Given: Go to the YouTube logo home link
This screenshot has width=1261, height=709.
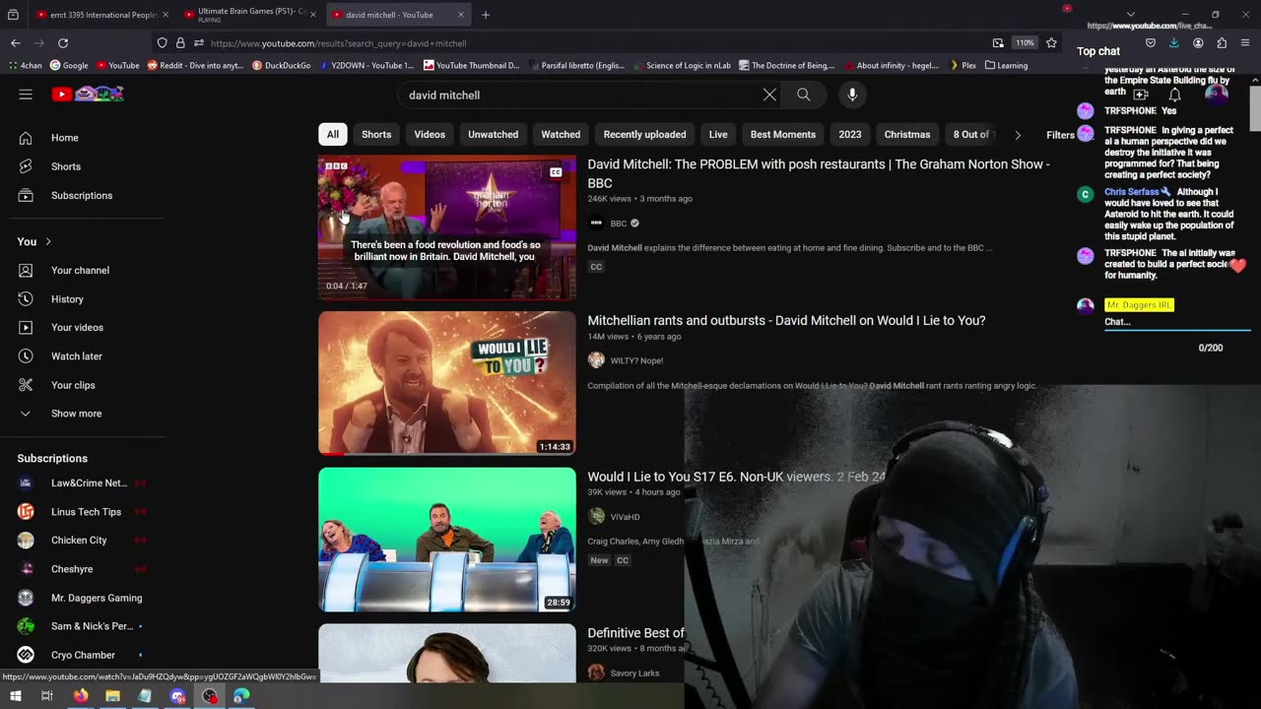Looking at the screenshot, I should [88, 95].
